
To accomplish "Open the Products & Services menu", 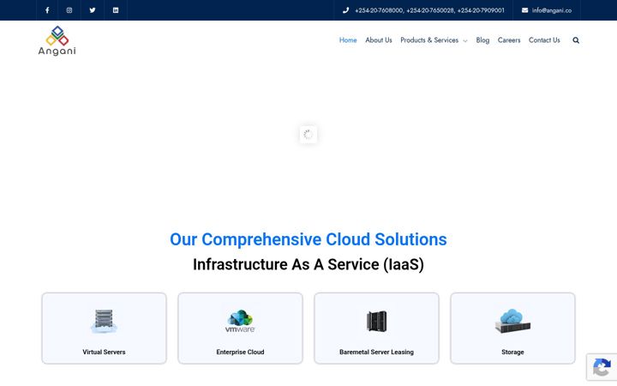I will pos(429,40).
